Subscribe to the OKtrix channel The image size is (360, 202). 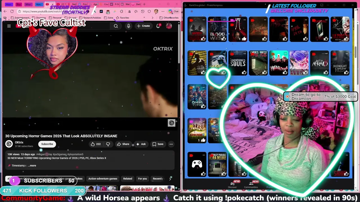(47, 144)
